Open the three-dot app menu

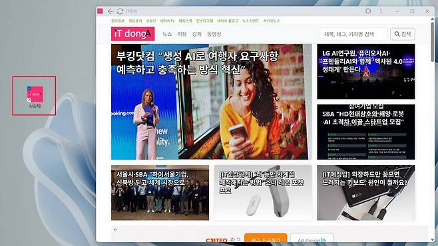pyautogui.click(x=381, y=11)
